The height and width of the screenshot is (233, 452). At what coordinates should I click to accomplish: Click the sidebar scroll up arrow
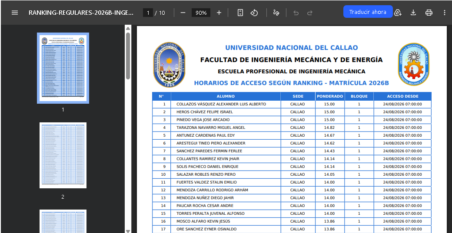128,28
